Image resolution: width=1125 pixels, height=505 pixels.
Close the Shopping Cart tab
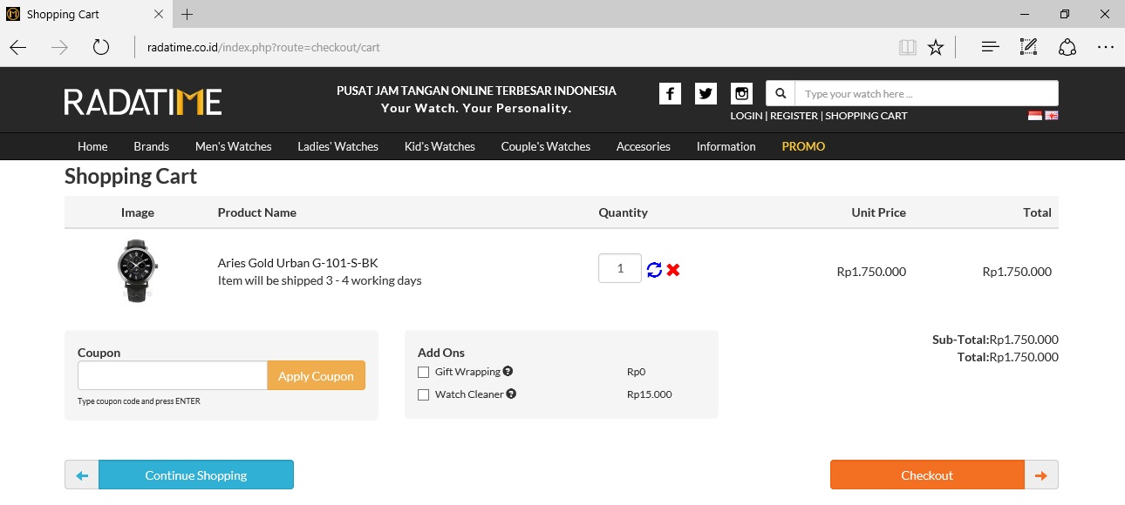pos(158,14)
